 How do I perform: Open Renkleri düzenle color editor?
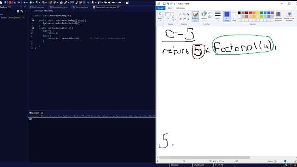pos(278,16)
